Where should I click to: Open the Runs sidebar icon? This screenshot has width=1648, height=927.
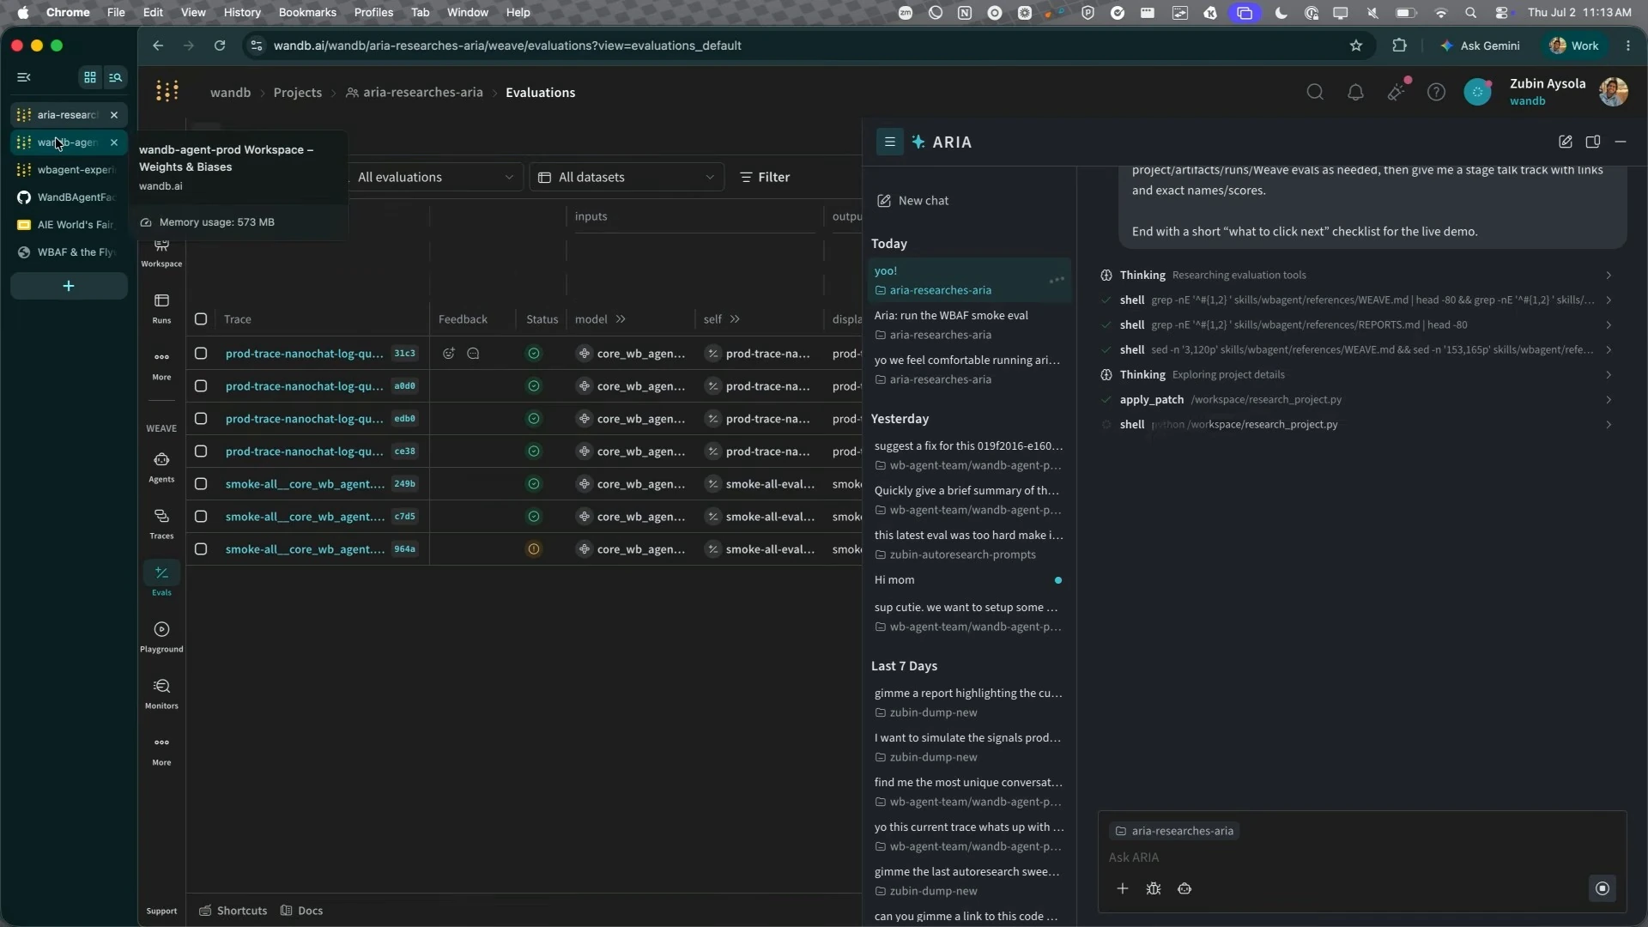161,308
